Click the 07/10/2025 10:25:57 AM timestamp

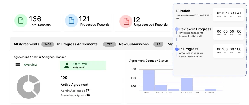tap(191, 54)
